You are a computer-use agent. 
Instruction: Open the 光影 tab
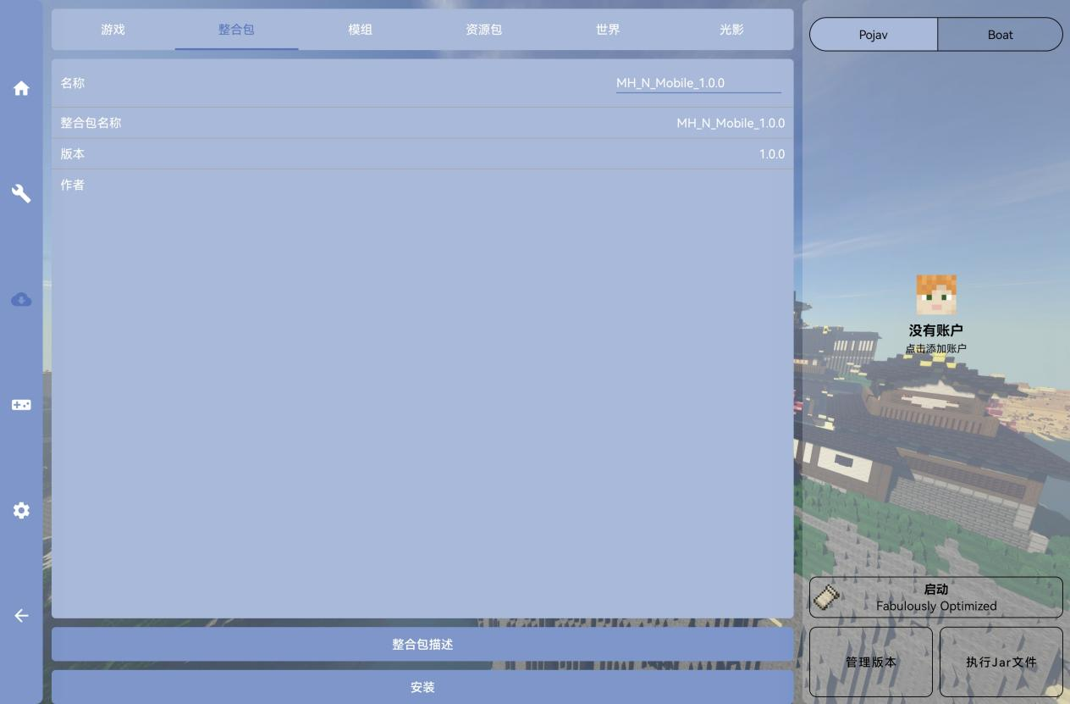click(731, 30)
